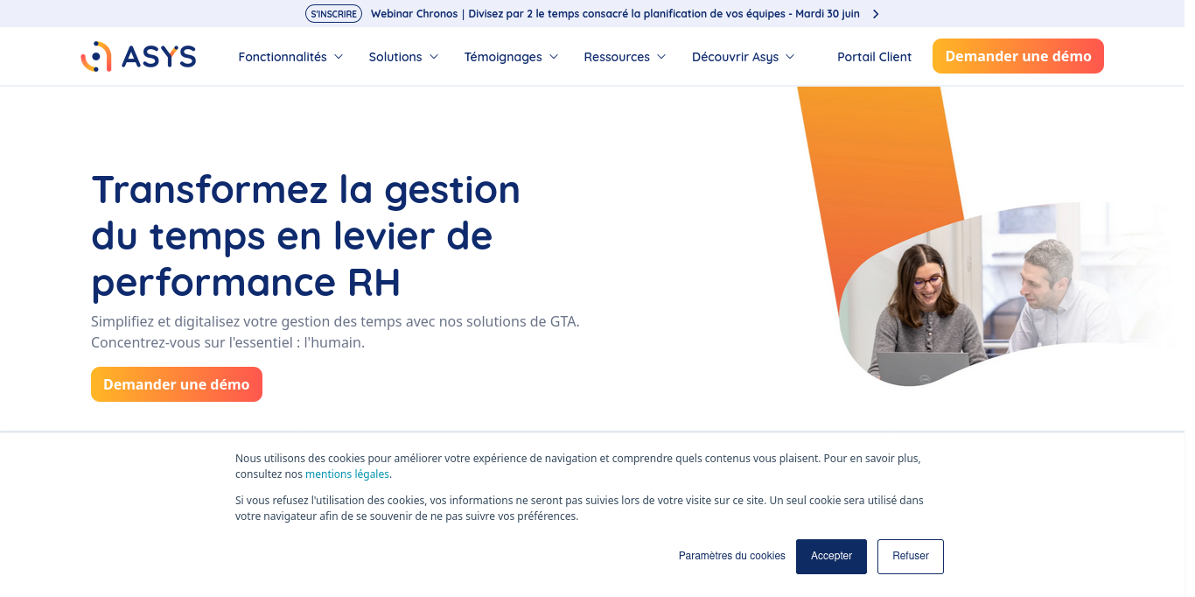
Task: Open the Webinar Chronos announcement link
Action: coord(615,14)
